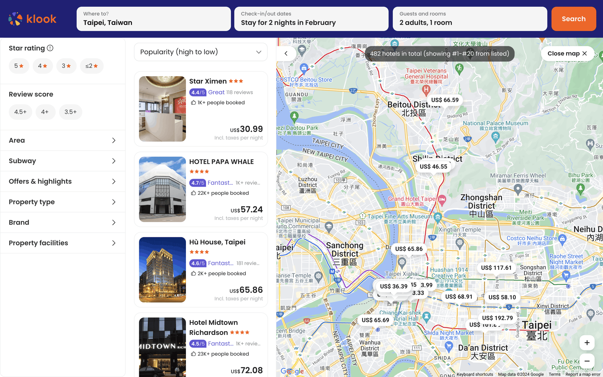Click Xingtian Temple map marker
This screenshot has width=603, height=377.
(460, 243)
